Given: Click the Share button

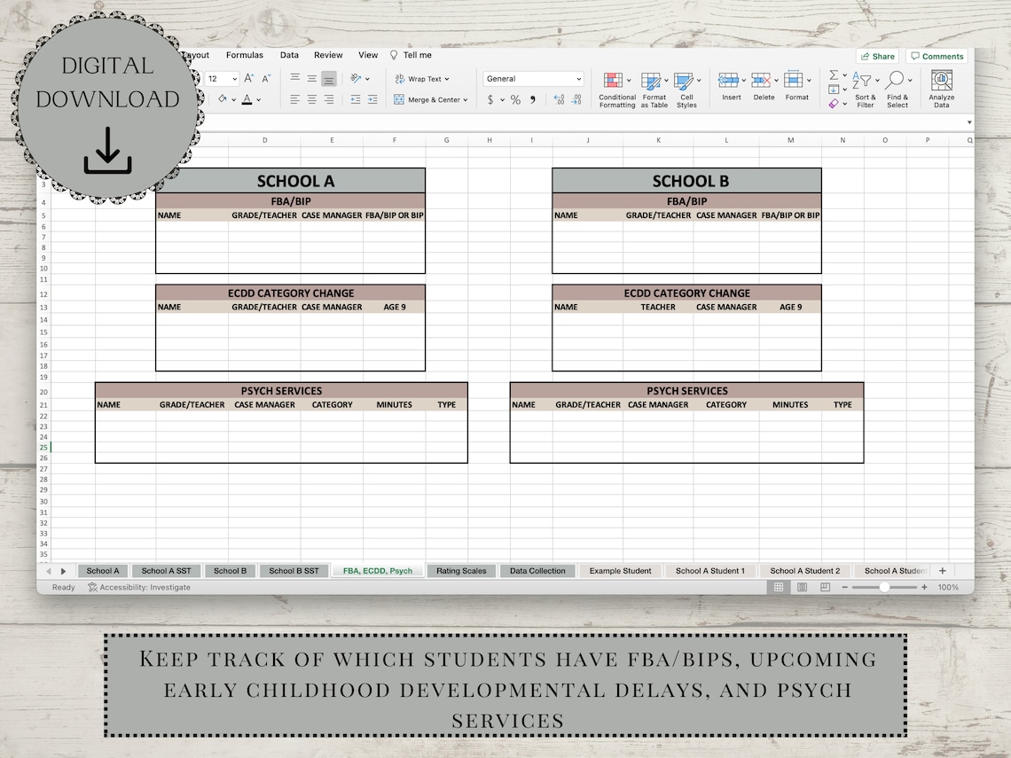Looking at the screenshot, I should 876,56.
